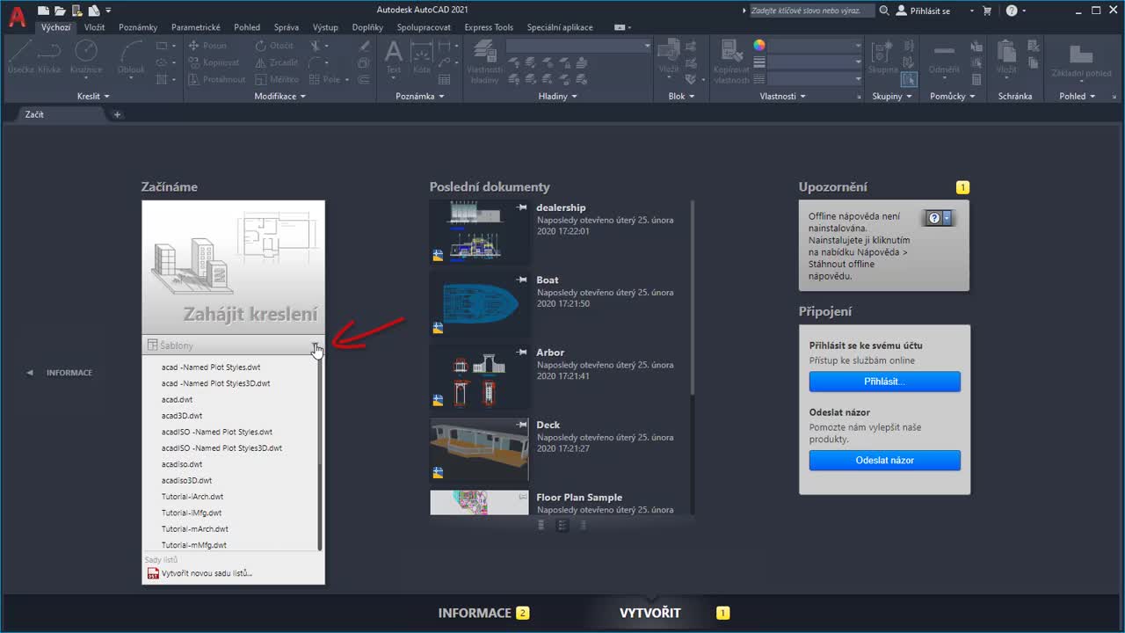Toggle the pin on the dealership document
This screenshot has width=1125, height=633.
(x=521, y=207)
